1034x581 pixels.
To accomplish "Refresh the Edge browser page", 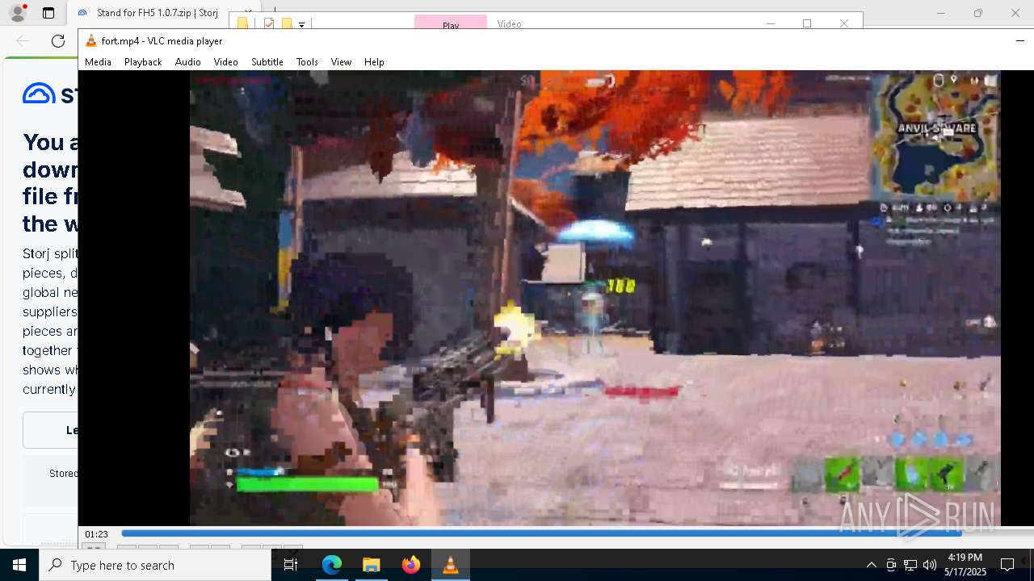I will [x=58, y=40].
